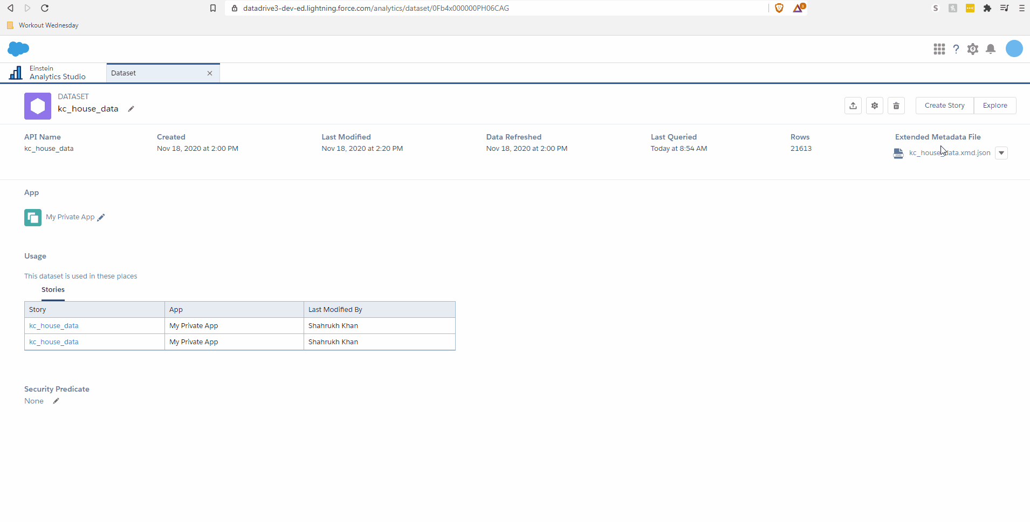
Task: Click the delete dataset trash icon
Action: point(896,106)
